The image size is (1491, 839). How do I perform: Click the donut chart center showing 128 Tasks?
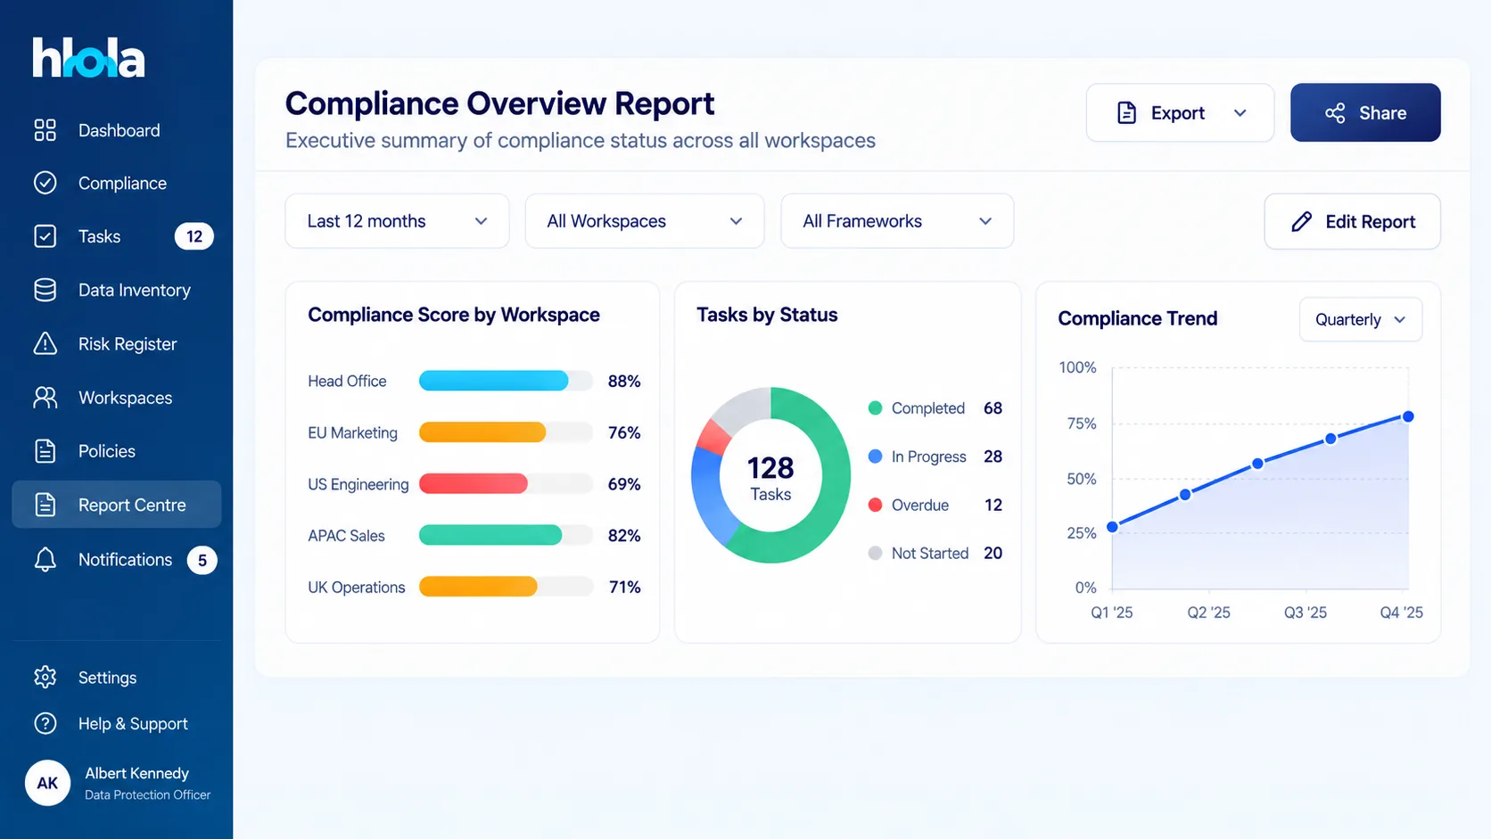coord(770,478)
